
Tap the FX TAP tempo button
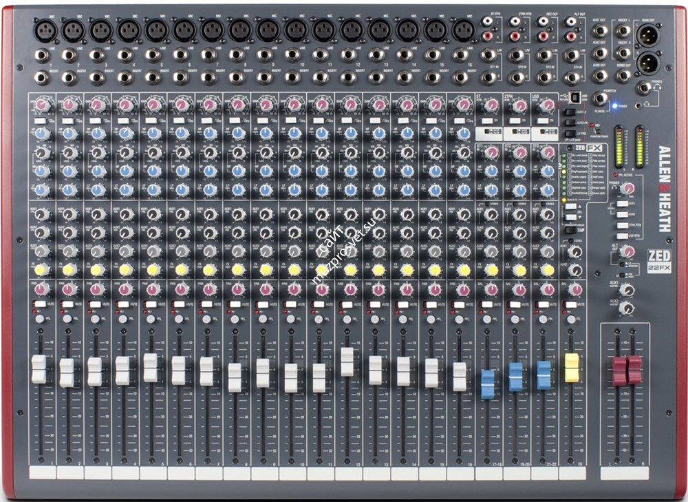pyautogui.click(x=570, y=230)
